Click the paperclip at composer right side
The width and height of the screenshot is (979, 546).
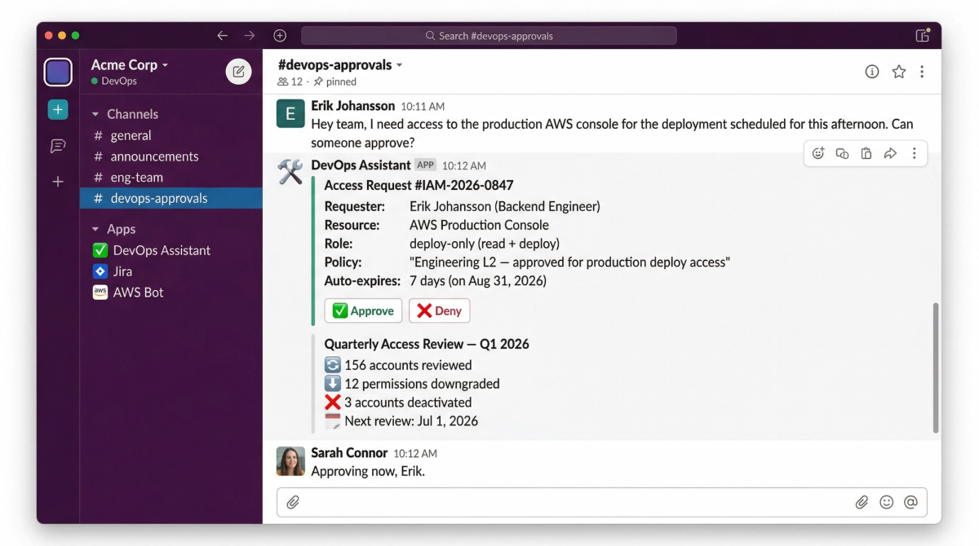pos(862,502)
